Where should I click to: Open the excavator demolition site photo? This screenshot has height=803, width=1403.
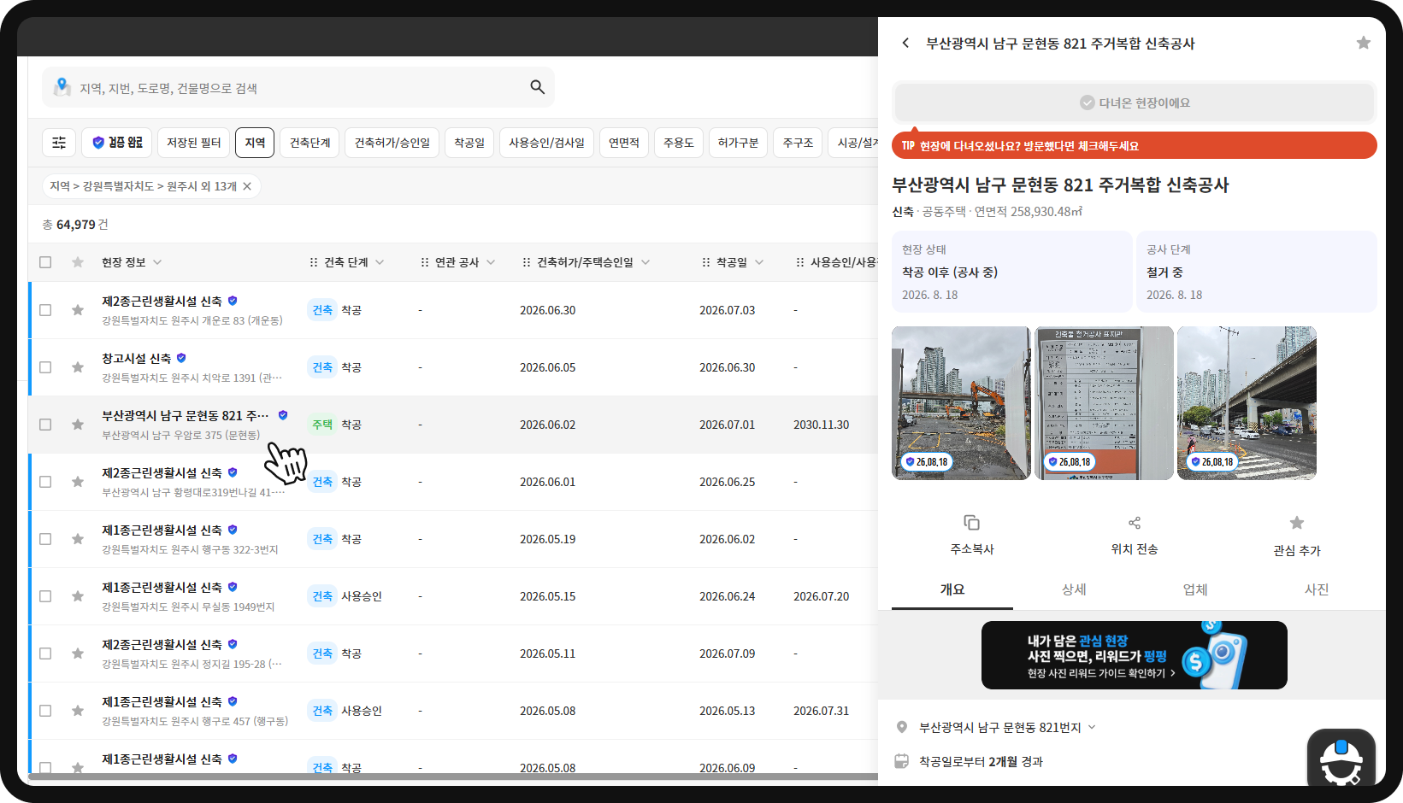(961, 403)
